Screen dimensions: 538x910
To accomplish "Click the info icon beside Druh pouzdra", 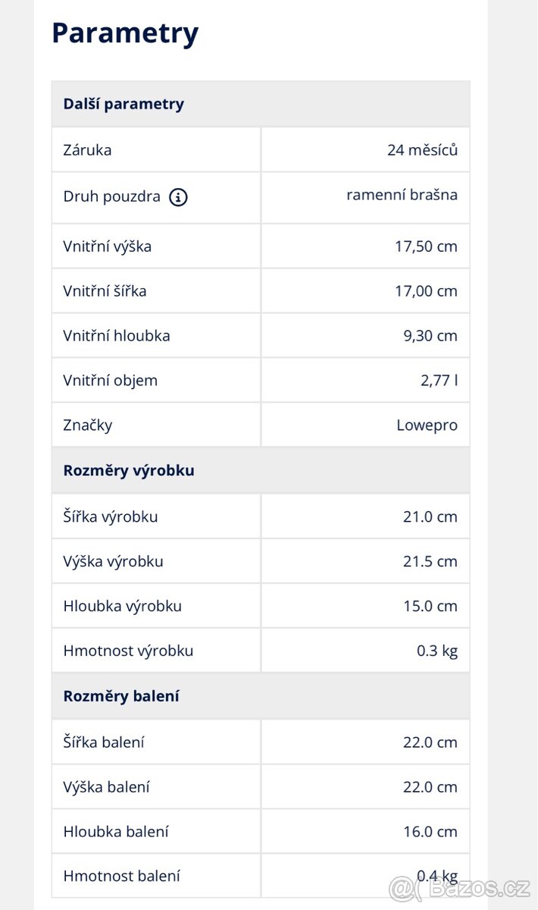I will 178,197.
